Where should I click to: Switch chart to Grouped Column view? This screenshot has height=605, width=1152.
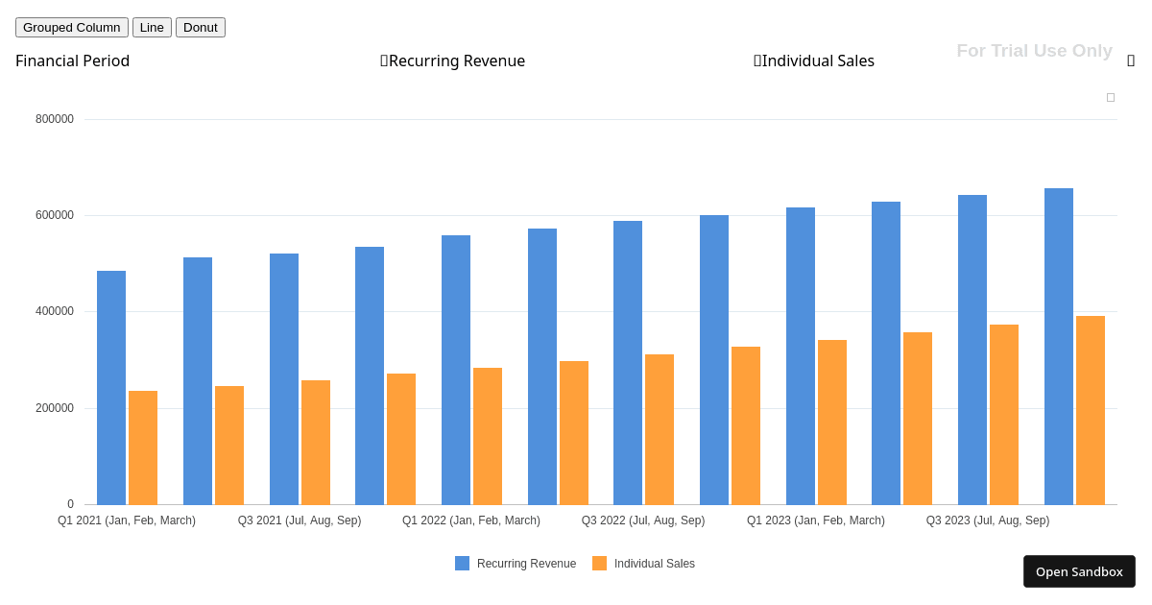pos(72,27)
